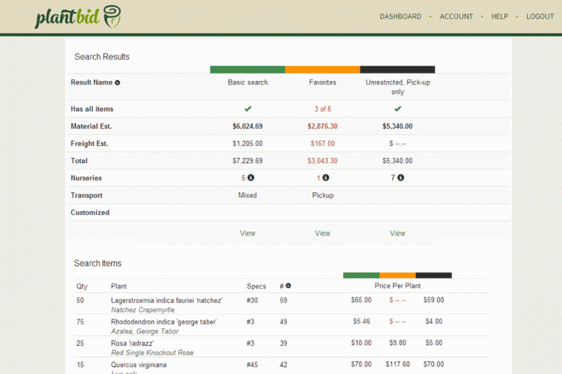Screen dimensions: 562x374
Task: Click the orange segment of the results color bar
Action: pos(323,69)
